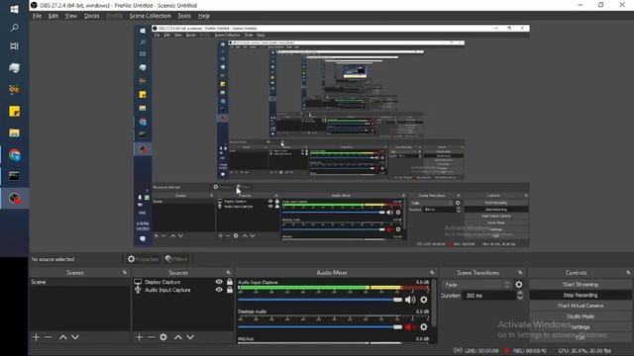634x356 pixels.
Task: Click the 'No source selected' label
Action: 53,259
